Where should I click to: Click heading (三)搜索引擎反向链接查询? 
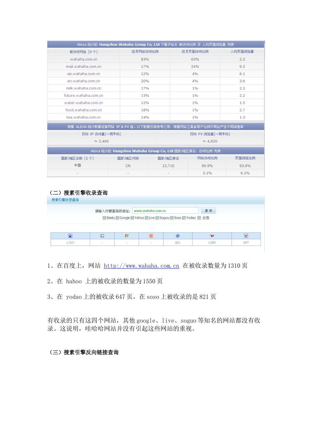[x=83, y=352]
